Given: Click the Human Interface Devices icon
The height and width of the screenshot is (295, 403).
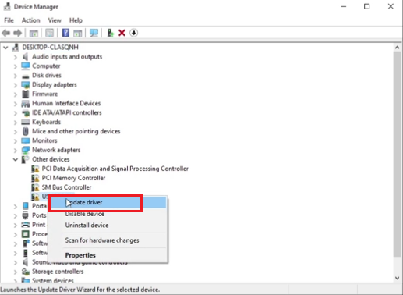Looking at the screenshot, I should point(26,104).
